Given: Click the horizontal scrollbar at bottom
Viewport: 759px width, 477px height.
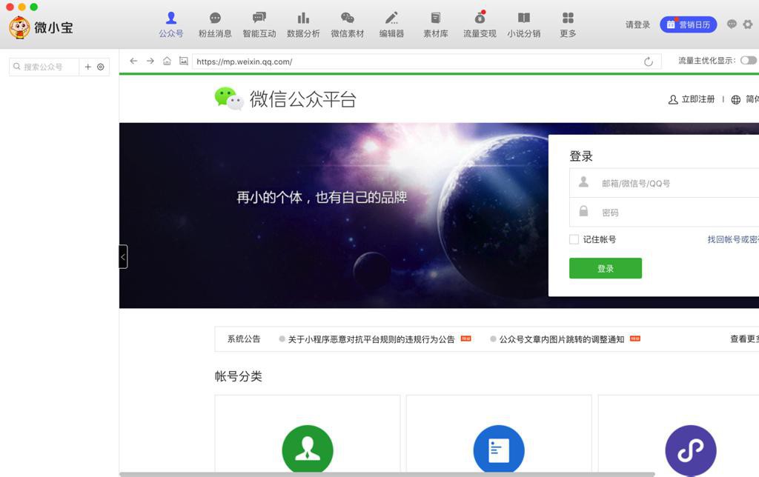Looking at the screenshot, I should 387,475.
